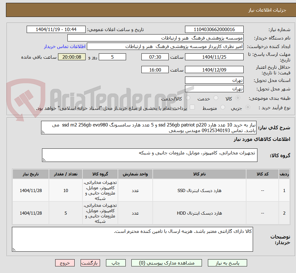Image resolution: width=296 pixels, height=273 pixels.
Task: Select the خدمت radio button
Action: (216, 98)
